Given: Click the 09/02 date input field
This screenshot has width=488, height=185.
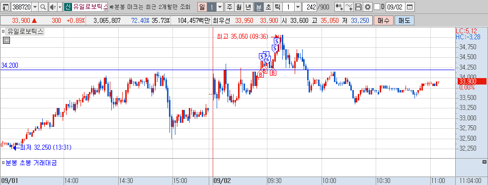Looking at the screenshot, I should tap(395, 6).
